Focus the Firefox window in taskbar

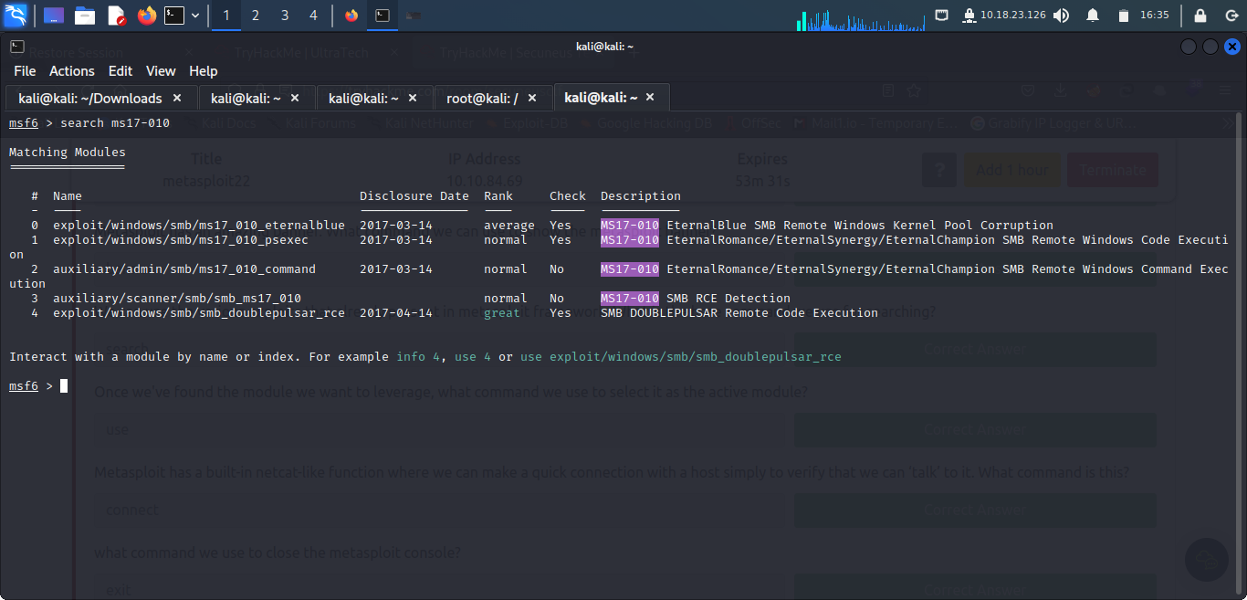351,16
